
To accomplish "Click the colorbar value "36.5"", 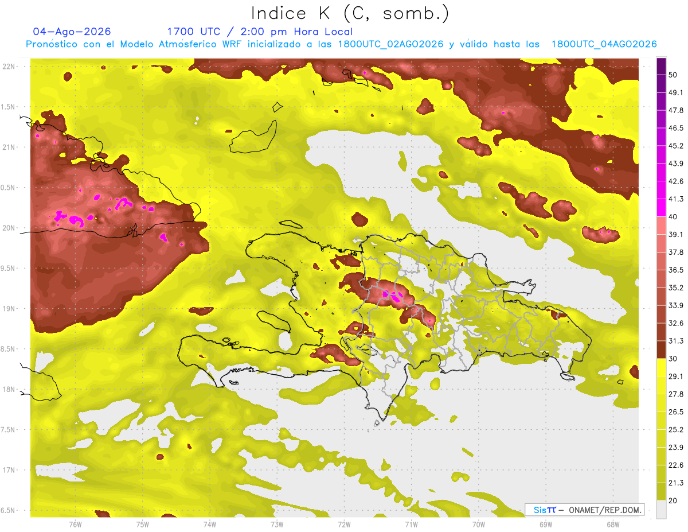I will [x=675, y=270].
